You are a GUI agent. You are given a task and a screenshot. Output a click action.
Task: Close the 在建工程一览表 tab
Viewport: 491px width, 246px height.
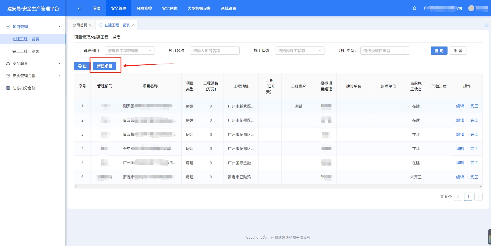click(133, 25)
